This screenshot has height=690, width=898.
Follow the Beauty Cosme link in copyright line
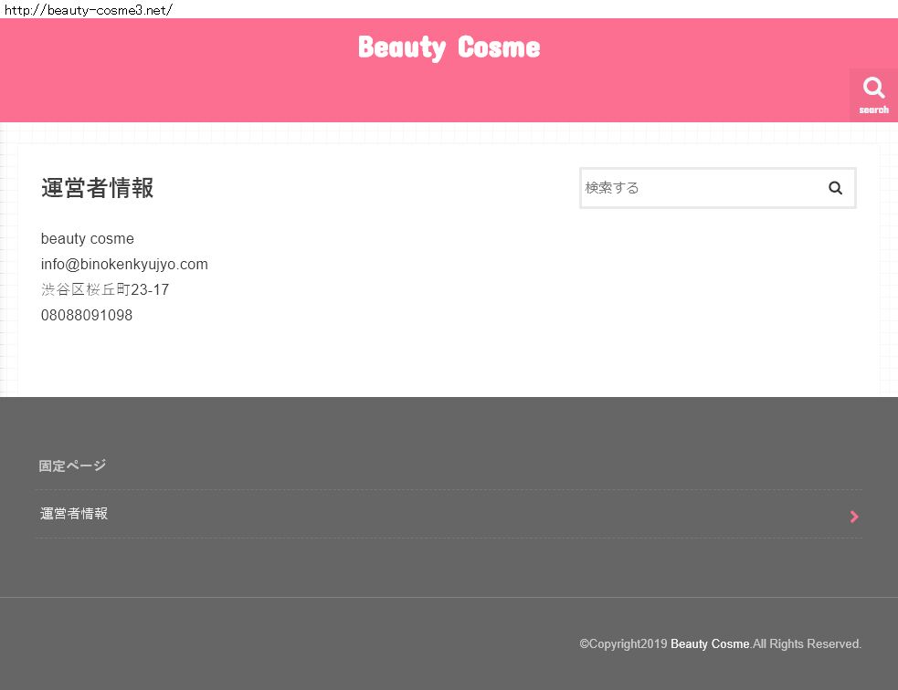[x=710, y=644]
